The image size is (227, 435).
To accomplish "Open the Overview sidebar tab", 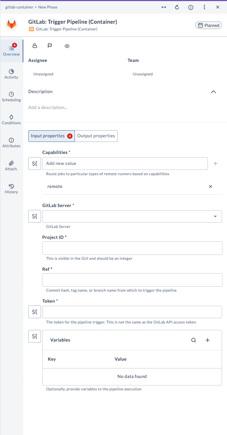I will coord(11,51).
